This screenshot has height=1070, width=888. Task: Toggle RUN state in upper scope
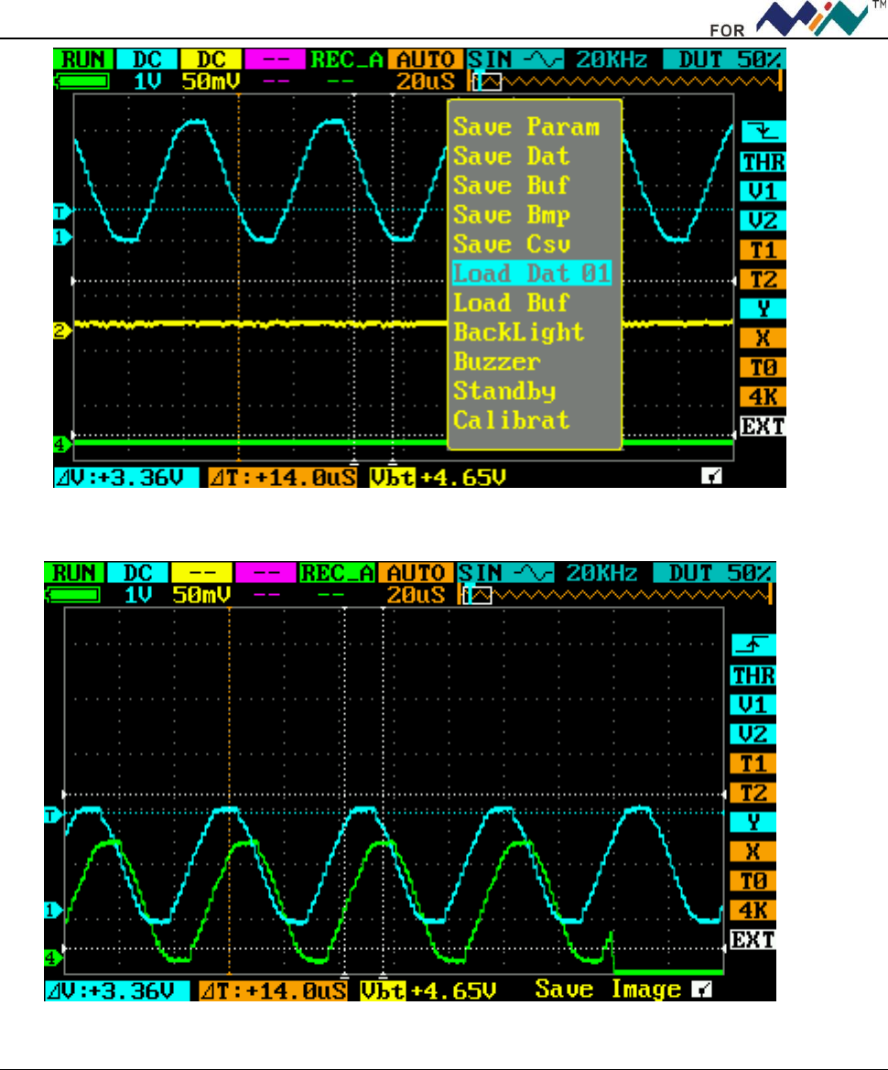click(83, 60)
